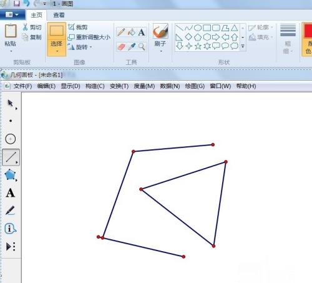Viewport: 312px width, 283px height.
Task: Open the Paint application menu button
Action: tap(12, 15)
